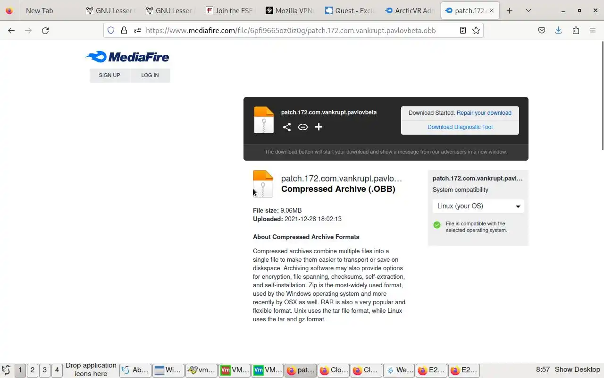Click green compatibility checkmark icon
The height and width of the screenshot is (378, 604).
point(437,225)
